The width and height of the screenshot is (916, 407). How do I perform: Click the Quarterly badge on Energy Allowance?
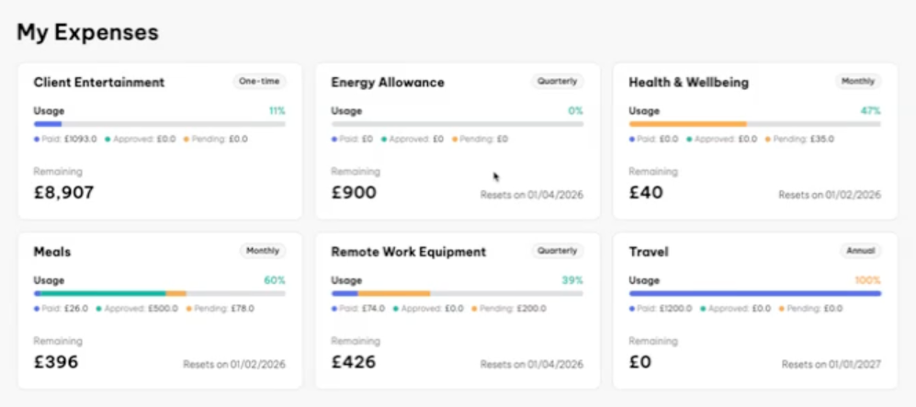click(558, 81)
